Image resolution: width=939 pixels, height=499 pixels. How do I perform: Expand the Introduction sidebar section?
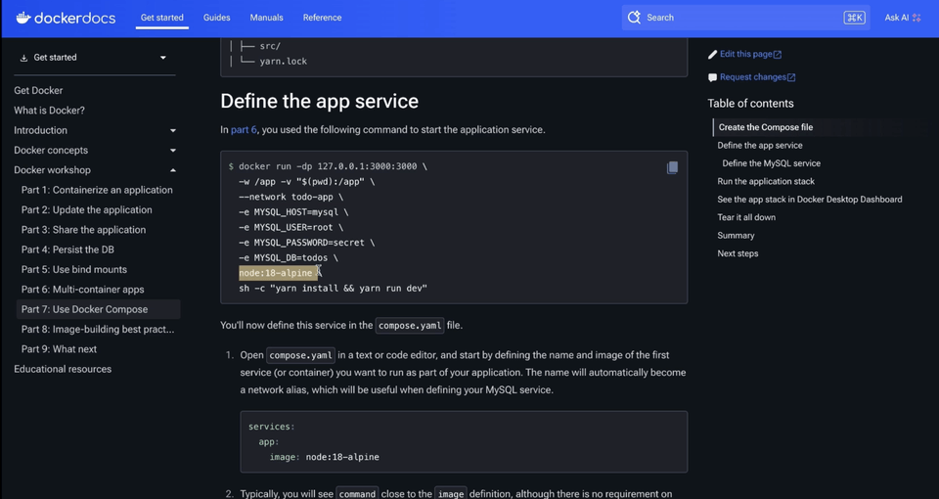coord(172,130)
